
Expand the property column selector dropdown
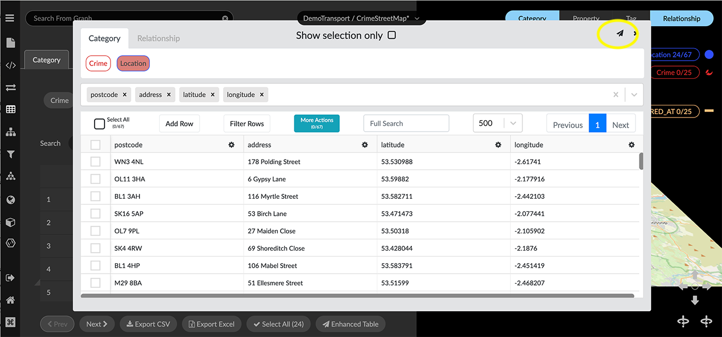point(634,94)
